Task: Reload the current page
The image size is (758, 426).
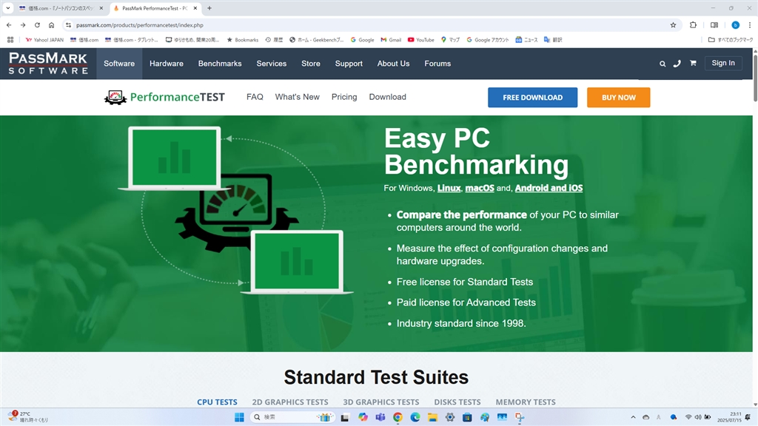Action: 37,25
